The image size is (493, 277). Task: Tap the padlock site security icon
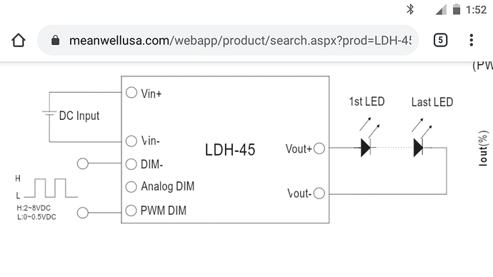coord(55,40)
